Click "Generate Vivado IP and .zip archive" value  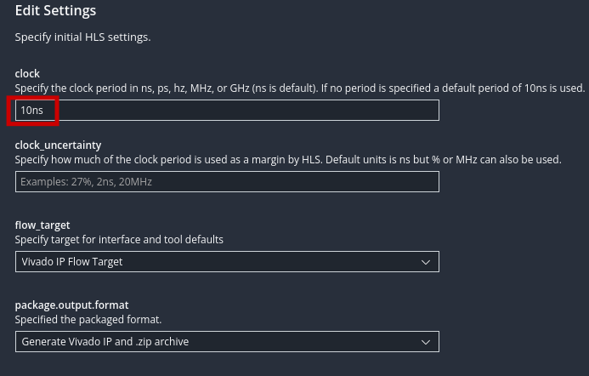[x=105, y=341]
